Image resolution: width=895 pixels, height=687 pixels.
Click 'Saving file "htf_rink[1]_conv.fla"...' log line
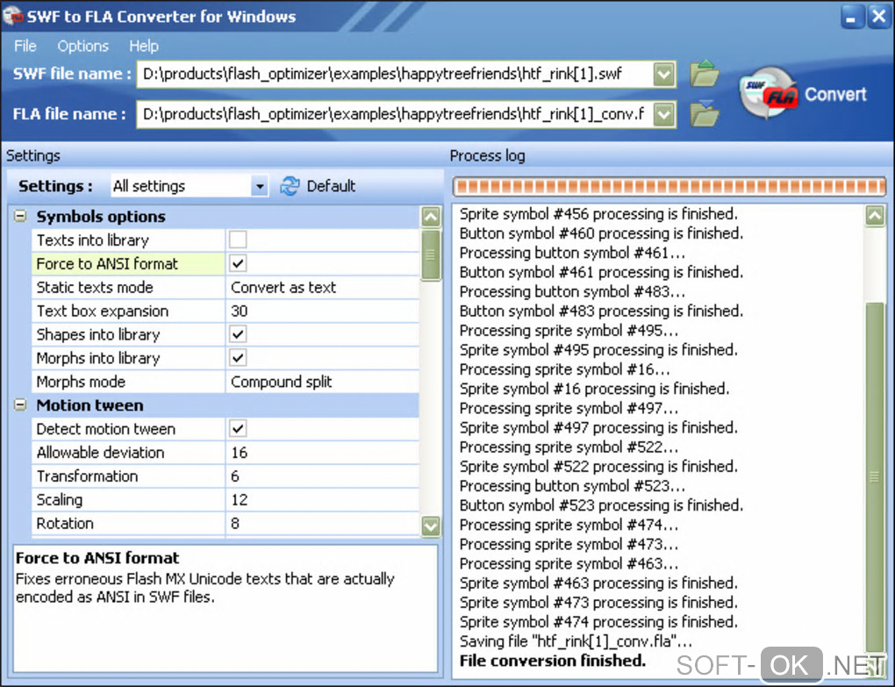pyautogui.click(x=576, y=641)
